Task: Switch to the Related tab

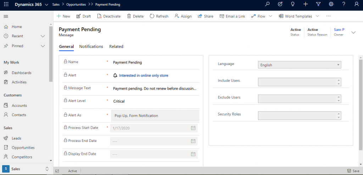Action: [116, 47]
